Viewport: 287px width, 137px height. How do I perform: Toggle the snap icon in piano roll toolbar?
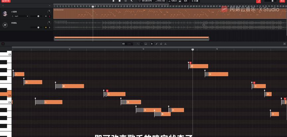[x=124, y=44]
